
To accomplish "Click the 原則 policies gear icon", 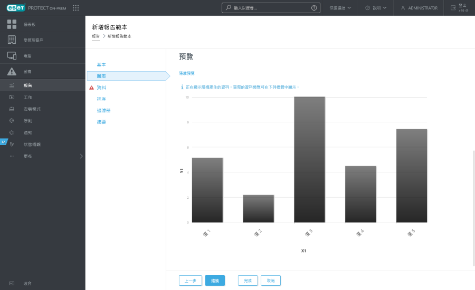I will click(x=12, y=121).
